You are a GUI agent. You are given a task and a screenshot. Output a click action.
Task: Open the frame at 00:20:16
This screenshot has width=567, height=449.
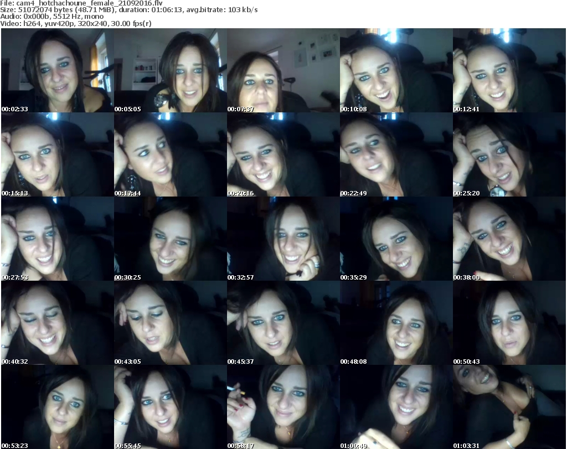click(283, 154)
